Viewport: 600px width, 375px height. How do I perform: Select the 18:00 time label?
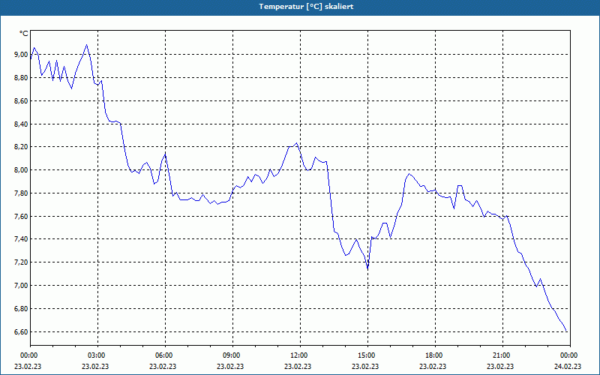(x=435, y=355)
